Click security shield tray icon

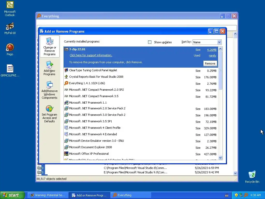pyautogui.click(x=236, y=195)
